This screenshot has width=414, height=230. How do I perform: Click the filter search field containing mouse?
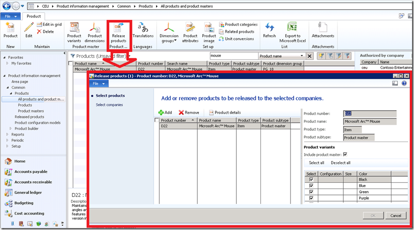point(233,56)
